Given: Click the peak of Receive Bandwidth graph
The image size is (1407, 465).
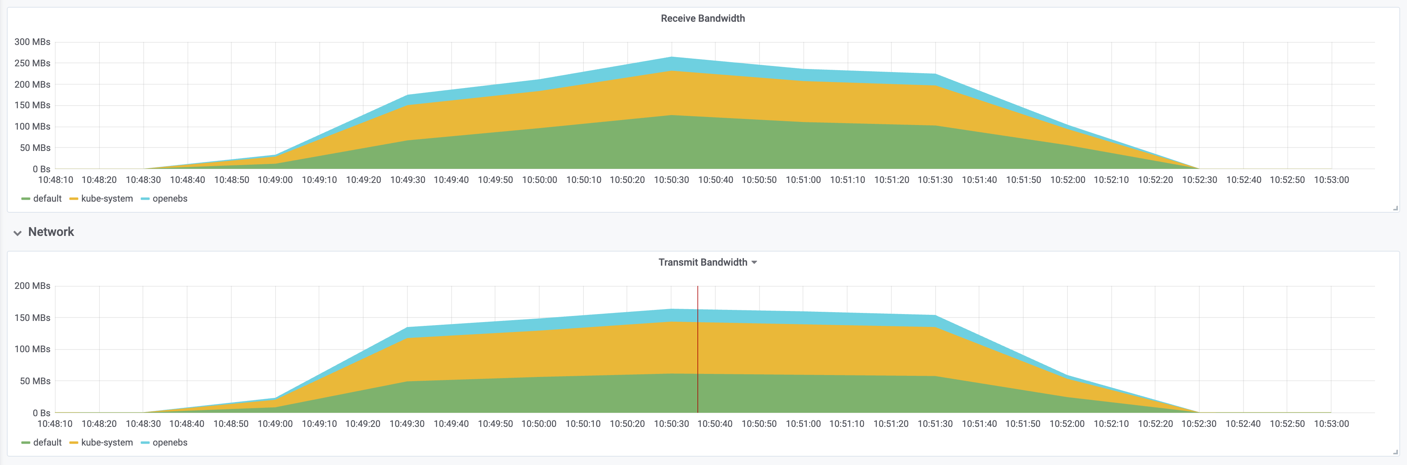Looking at the screenshot, I should point(671,58).
